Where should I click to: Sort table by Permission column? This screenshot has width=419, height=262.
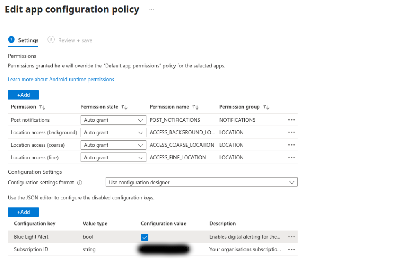(42, 107)
